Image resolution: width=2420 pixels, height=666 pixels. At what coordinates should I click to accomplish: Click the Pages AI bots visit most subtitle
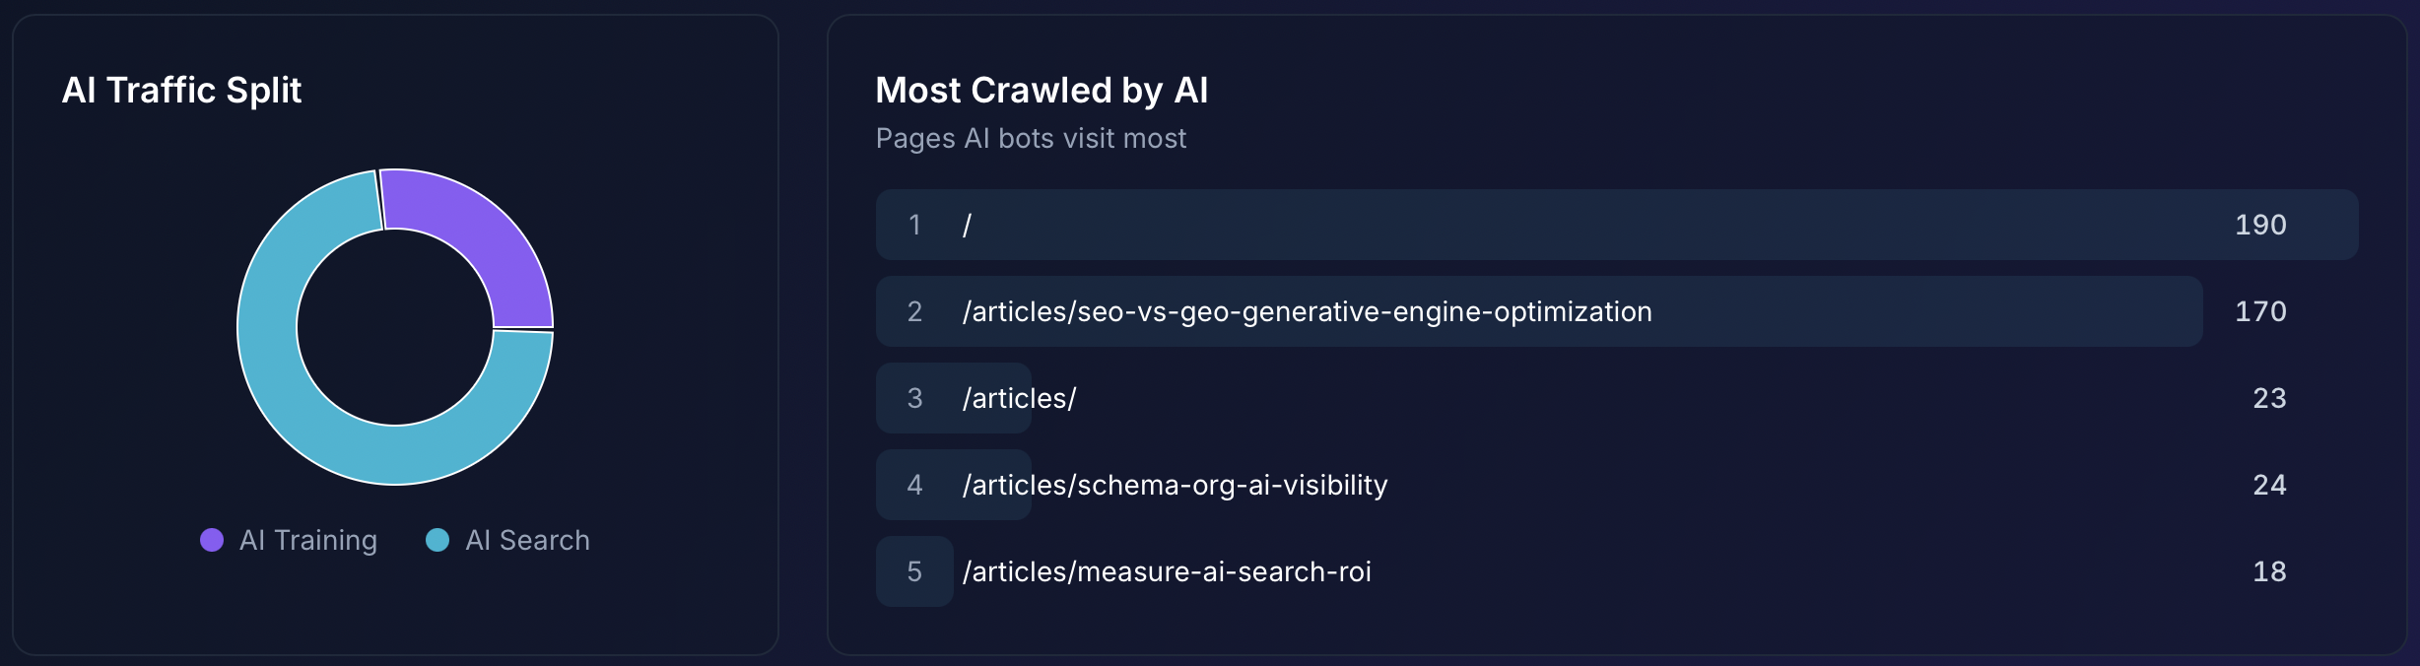[1030, 138]
